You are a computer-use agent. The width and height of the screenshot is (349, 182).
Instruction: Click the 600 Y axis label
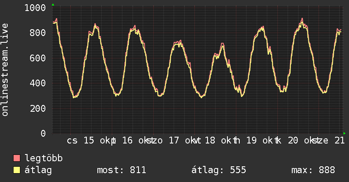(x=38, y=58)
